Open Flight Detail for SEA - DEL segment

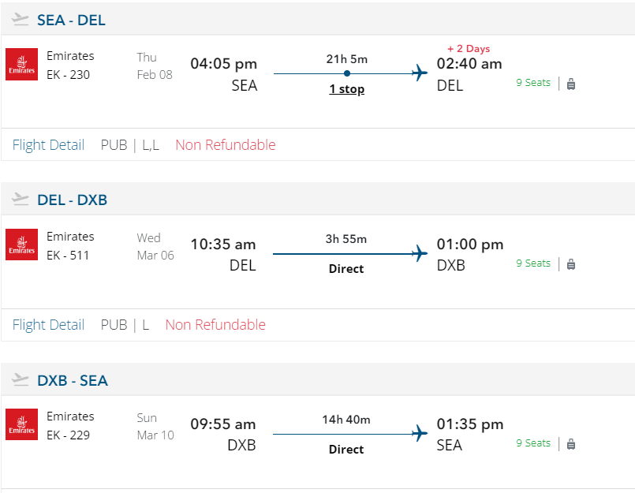pyautogui.click(x=48, y=145)
